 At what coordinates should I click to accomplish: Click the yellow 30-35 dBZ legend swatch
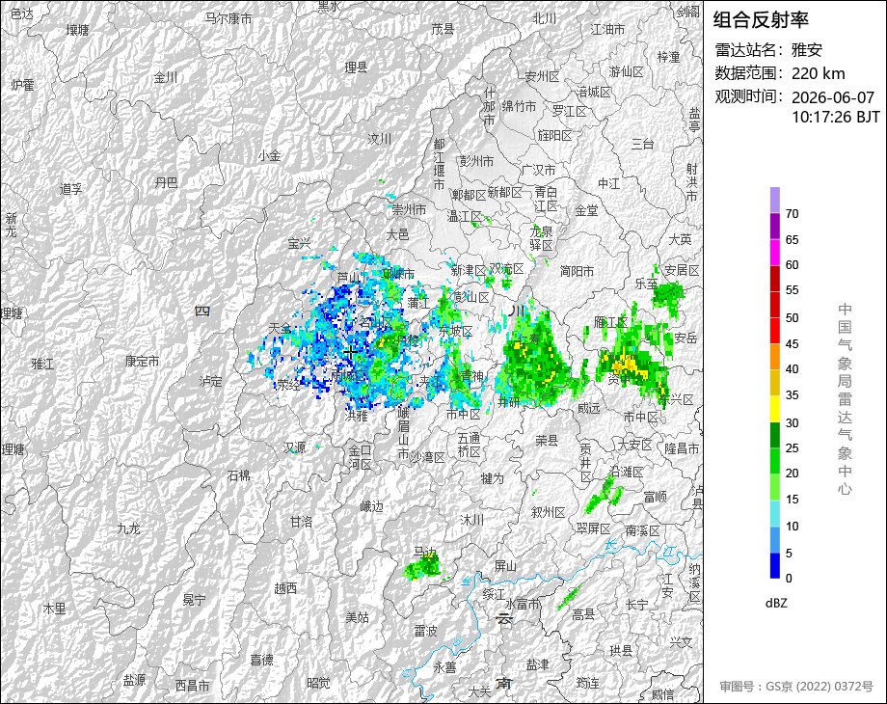pyautogui.click(x=774, y=409)
